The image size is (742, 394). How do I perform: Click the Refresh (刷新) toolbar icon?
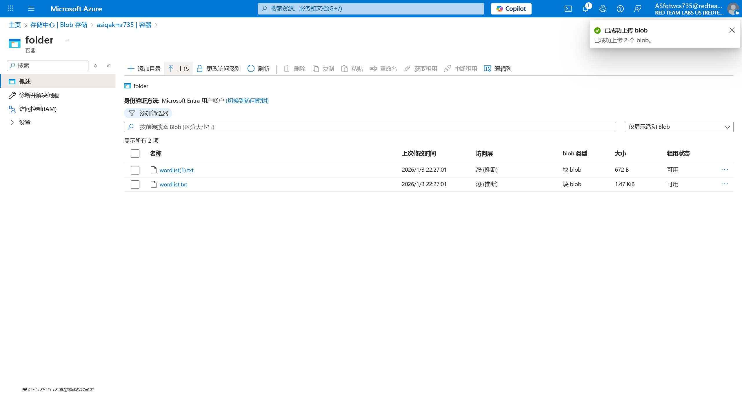[251, 69]
